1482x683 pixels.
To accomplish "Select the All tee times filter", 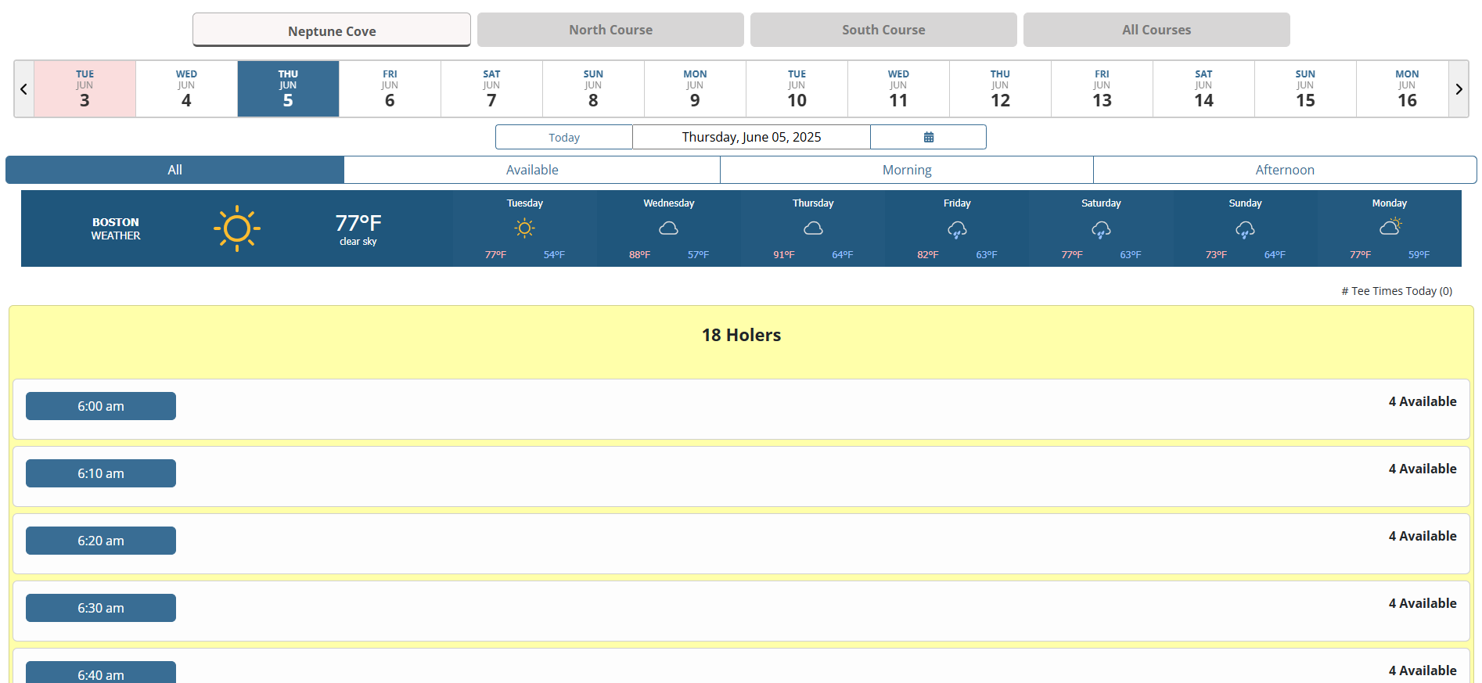I will tap(174, 170).
